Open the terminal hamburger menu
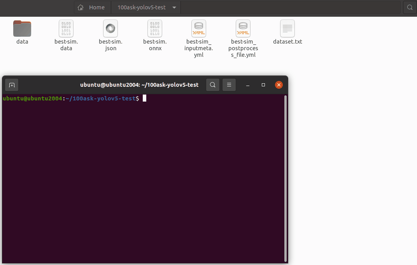Viewport: 417px width, 265px height. [229, 85]
